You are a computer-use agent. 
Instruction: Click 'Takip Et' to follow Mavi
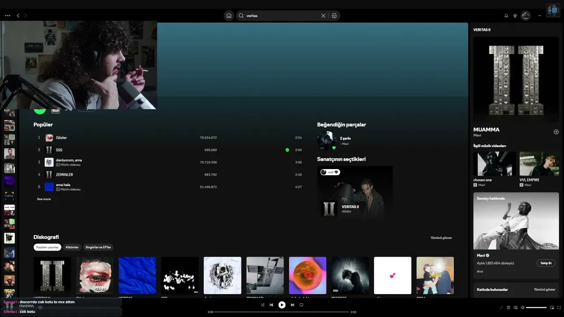pos(546,263)
